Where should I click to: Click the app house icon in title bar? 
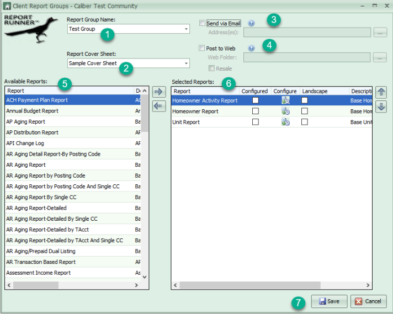pos(7,6)
